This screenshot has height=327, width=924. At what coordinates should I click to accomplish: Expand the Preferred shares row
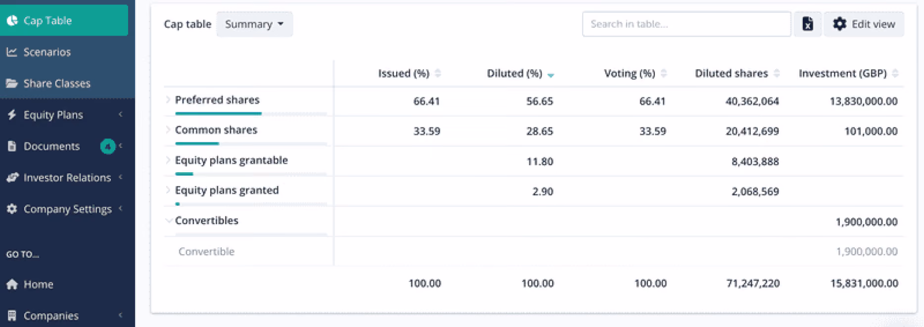tap(168, 100)
